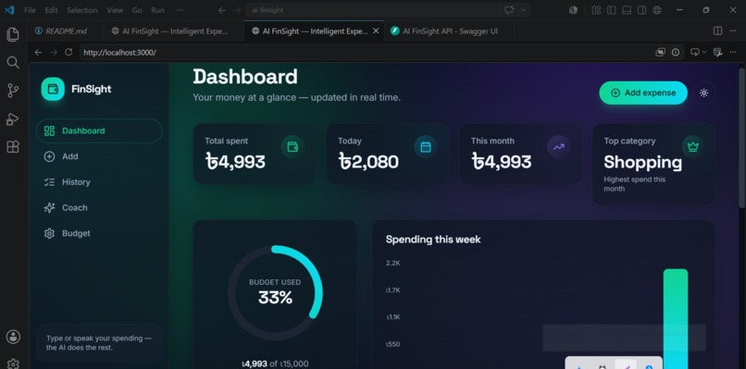
Task: Open the Search view in activity bar
Action: (x=13, y=62)
